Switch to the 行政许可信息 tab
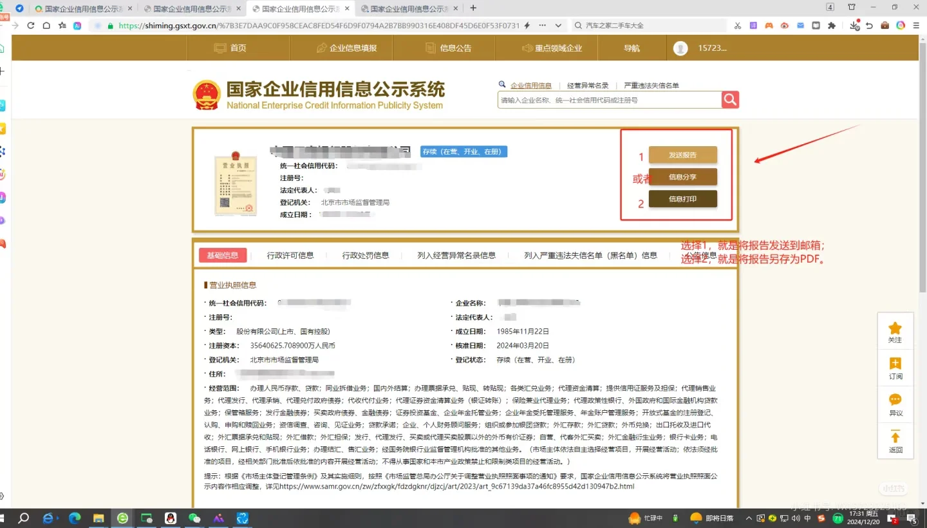This screenshot has width=927, height=528. 290,255
